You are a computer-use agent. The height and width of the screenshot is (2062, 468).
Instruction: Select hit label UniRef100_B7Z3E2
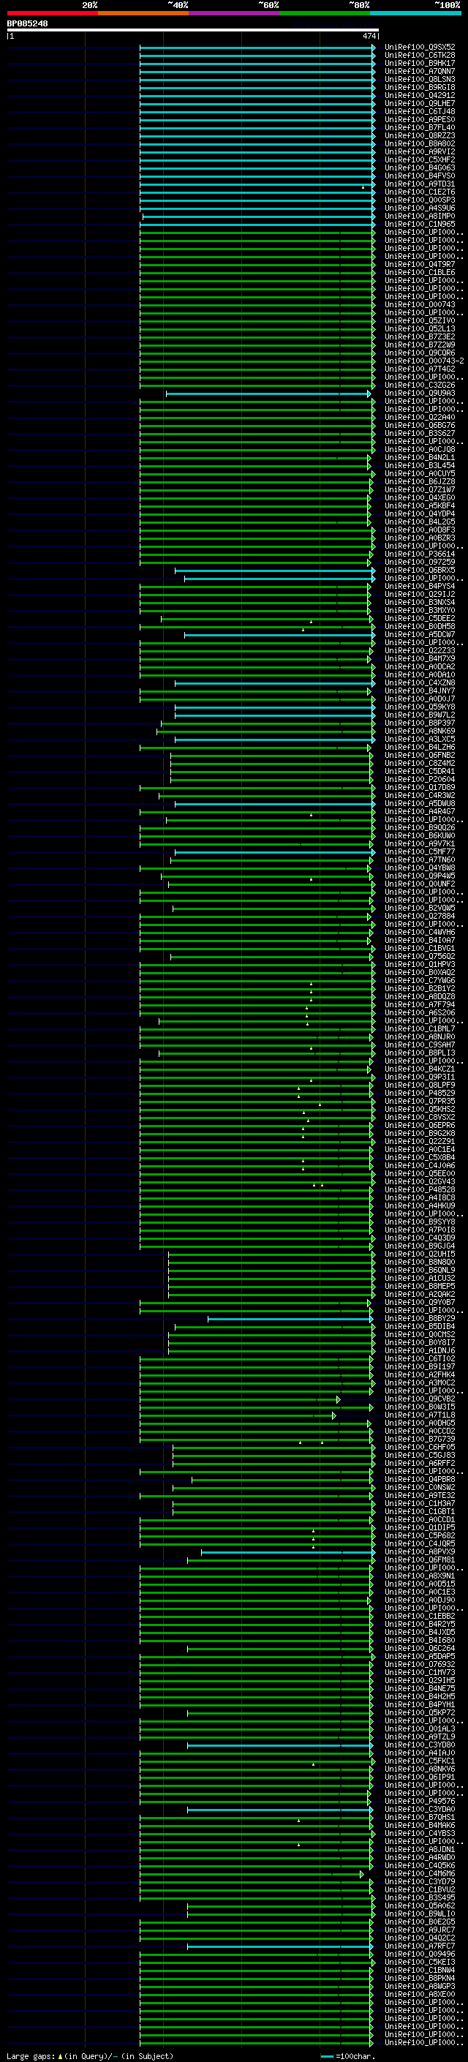click(420, 337)
